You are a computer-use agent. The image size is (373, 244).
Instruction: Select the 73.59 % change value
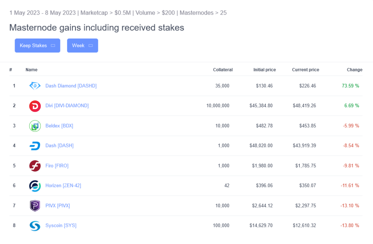coord(350,86)
